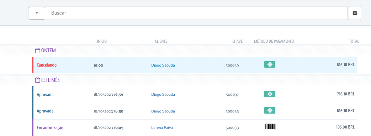The height and width of the screenshot is (136, 371).
Task: Click payment method icon for order 500035
Action: [x=270, y=110]
